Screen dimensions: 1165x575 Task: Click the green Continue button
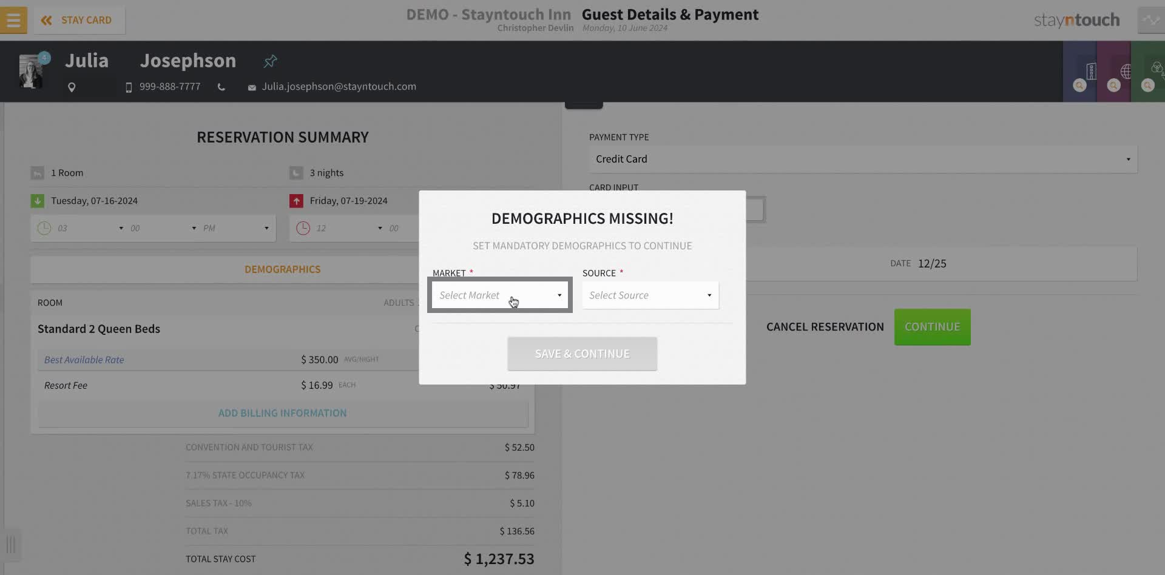coord(933,327)
